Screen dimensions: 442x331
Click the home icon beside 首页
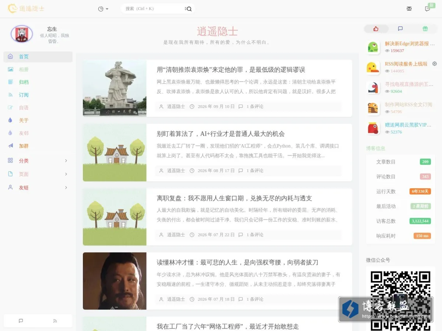[x=10, y=56]
